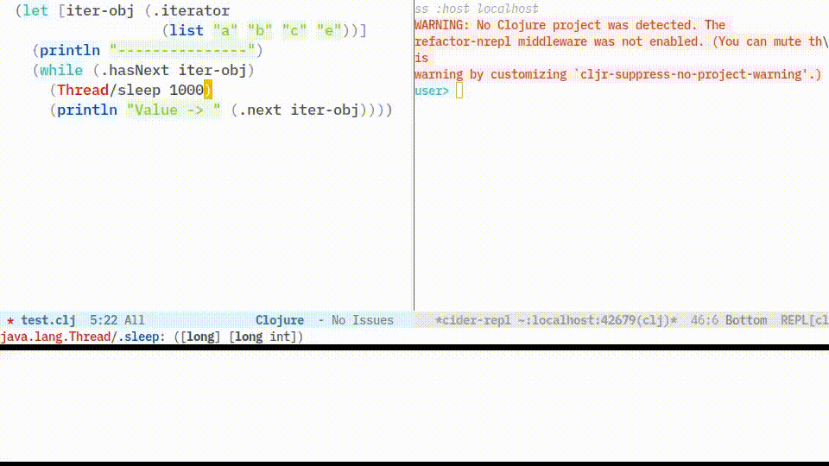Click the "e" string in the list
Screen dimensions: 829x466
(329, 31)
